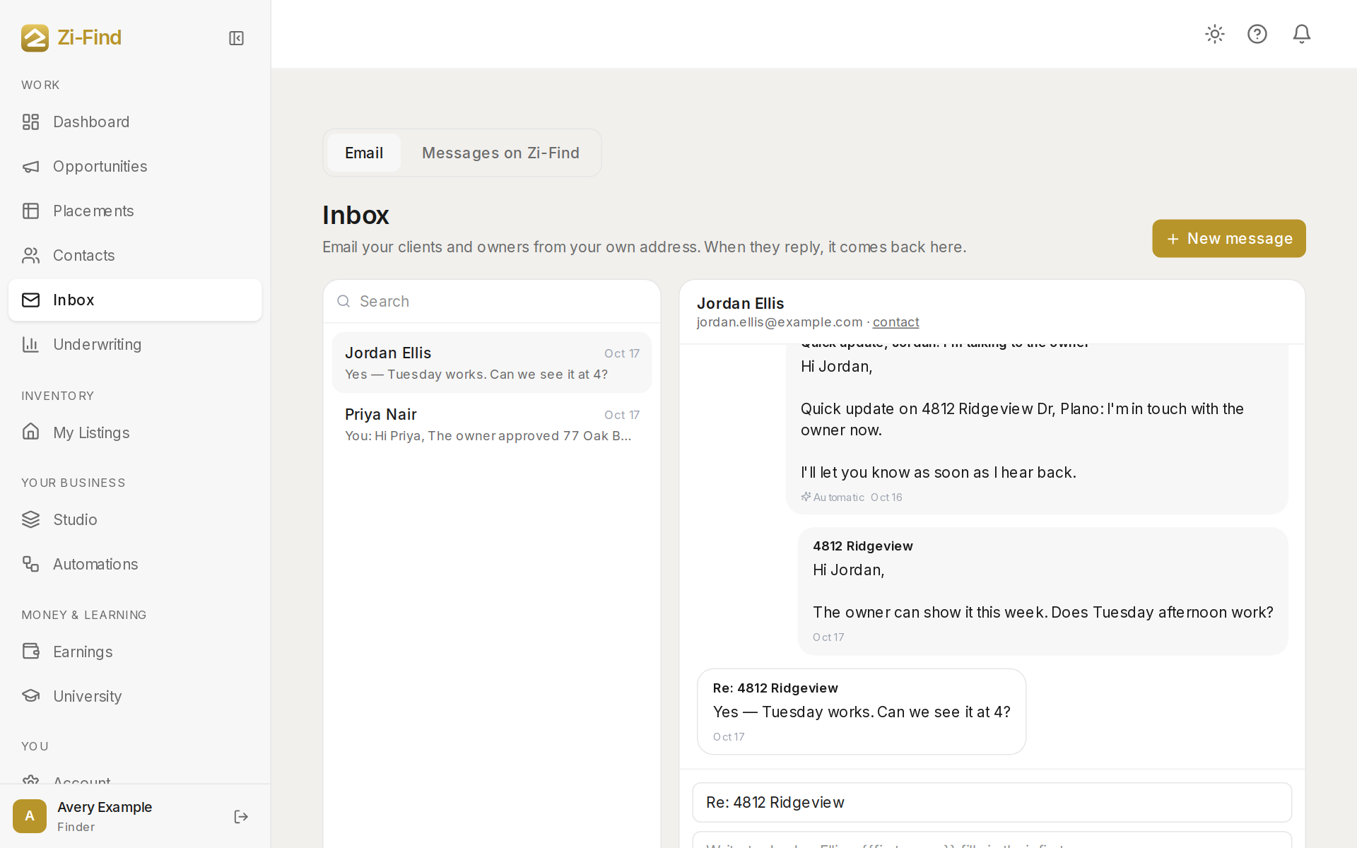This screenshot has width=1357, height=848.
Task: Open the help question mark icon
Action: click(1257, 34)
